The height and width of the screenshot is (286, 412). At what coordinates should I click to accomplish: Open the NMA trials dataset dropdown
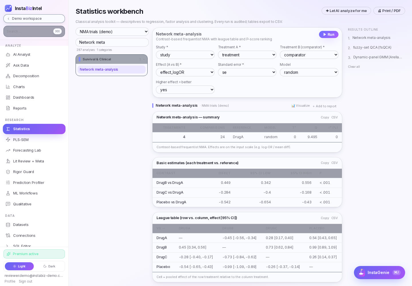[x=112, y=32]
